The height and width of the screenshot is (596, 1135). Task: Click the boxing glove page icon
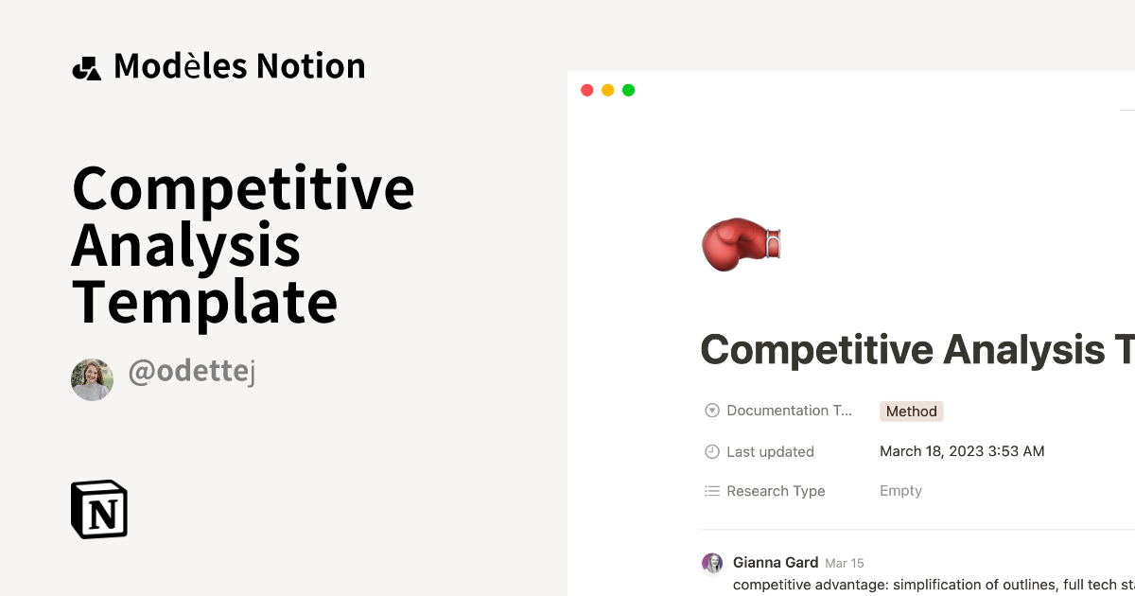741,244
